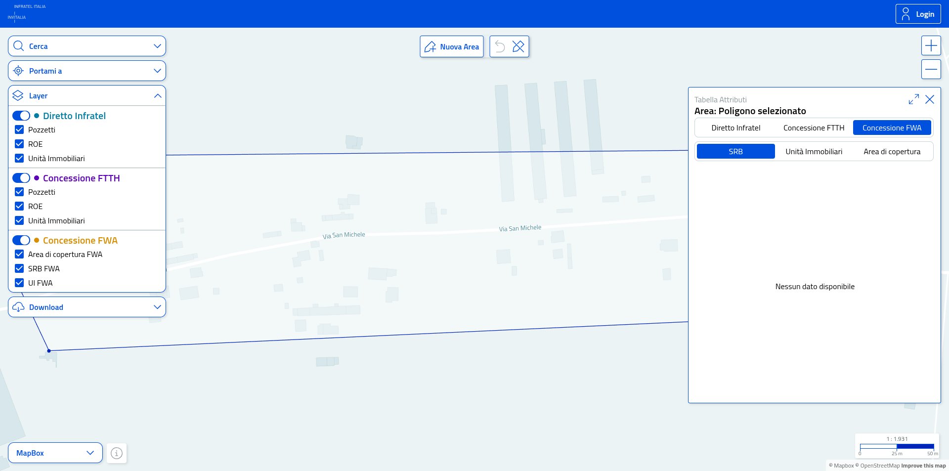This screenshot has width=949, height=471.
Task: Zoom out with the minus button
Action: click(931, 69)
